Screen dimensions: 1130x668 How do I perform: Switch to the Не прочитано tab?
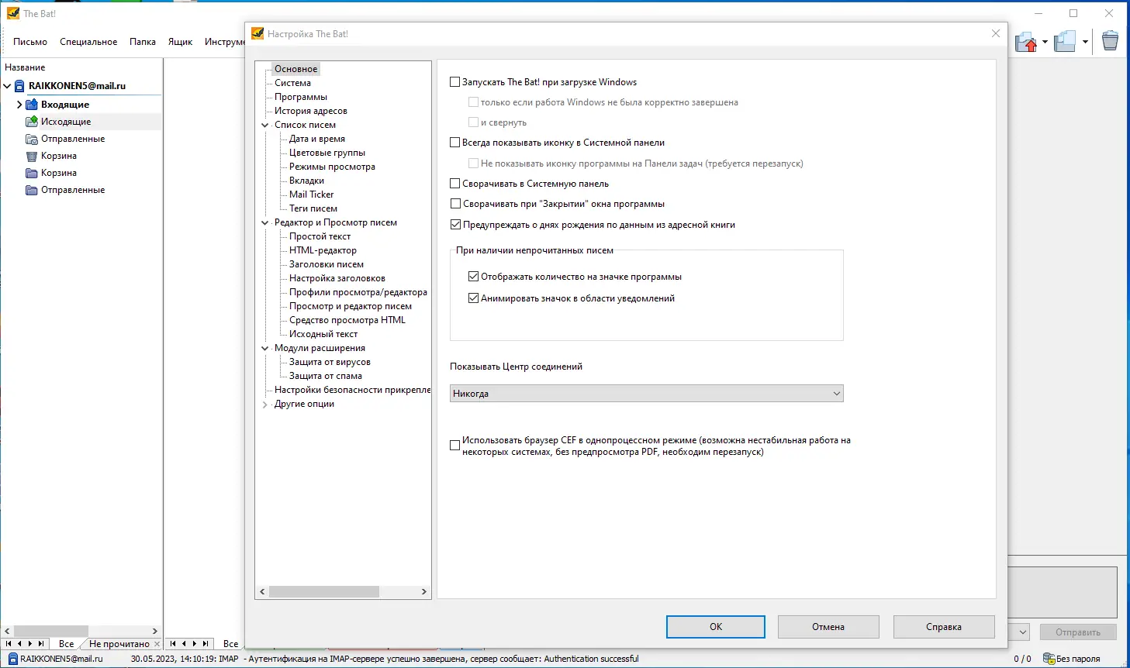coord(119,644)
